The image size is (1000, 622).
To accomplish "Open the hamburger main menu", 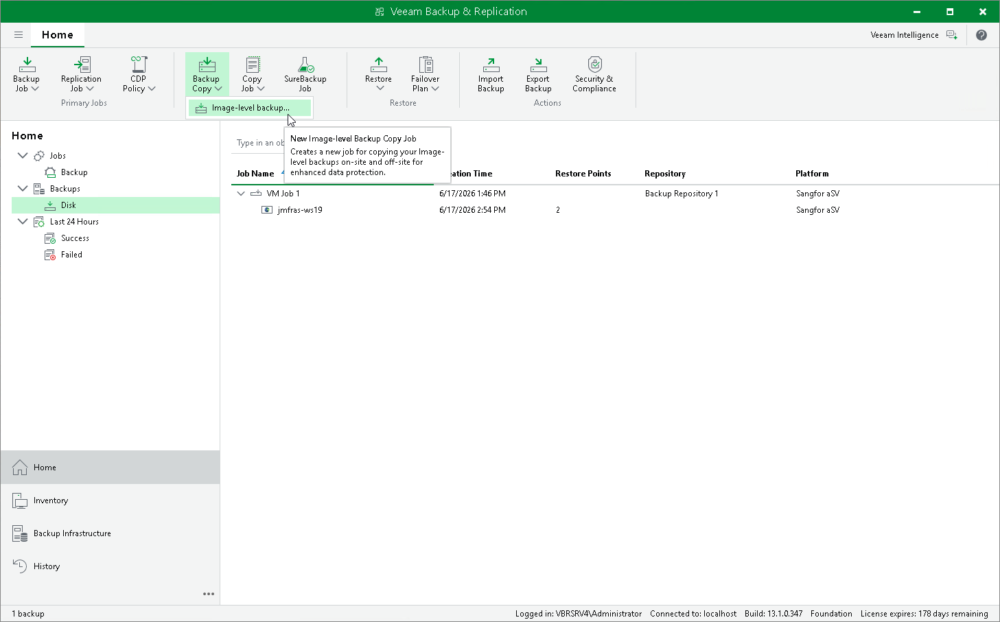I will pyautogui.click(x=19, y=35).
